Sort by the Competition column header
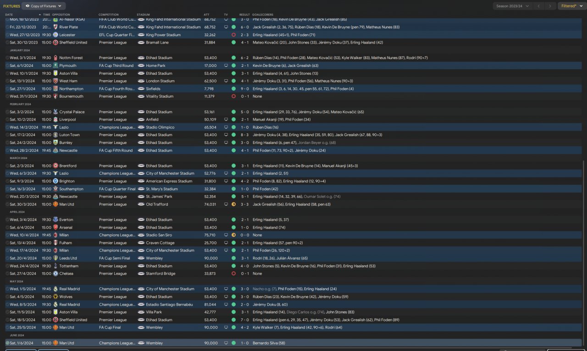587x351 pixels. pos(109,15)
